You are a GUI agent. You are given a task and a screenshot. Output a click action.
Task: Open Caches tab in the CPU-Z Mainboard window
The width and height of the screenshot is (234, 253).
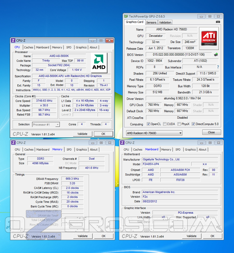pos(138,149)
